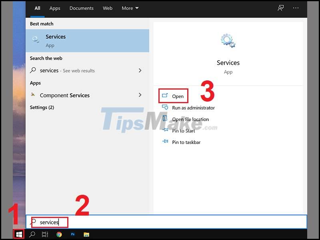Expand the Component Services chevron
Viewport: 320px width, 240px height.
140,95
